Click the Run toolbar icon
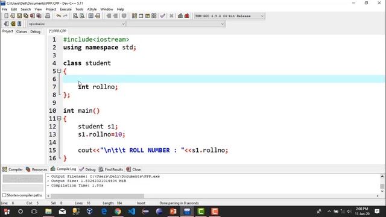This screenshot has height=217, width=386. tap(141, 16)
